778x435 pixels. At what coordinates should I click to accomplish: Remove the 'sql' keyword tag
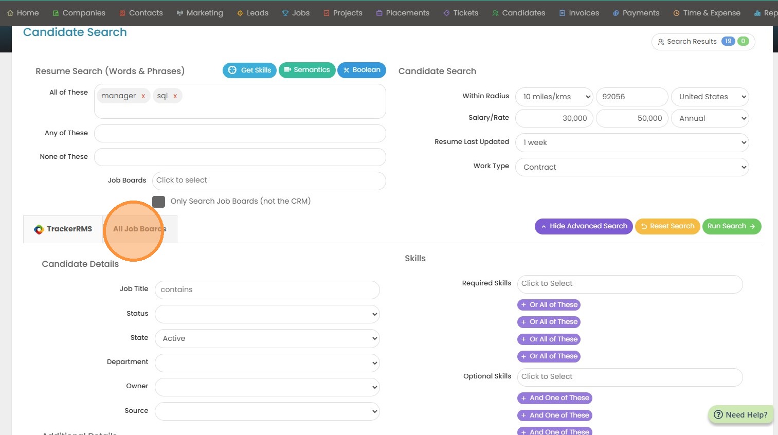tap(175, 96)
